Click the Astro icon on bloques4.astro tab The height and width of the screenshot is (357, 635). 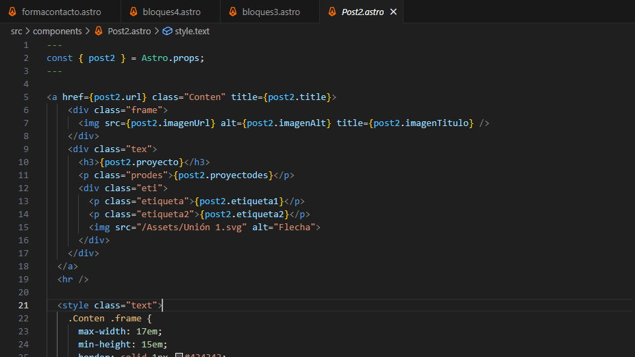click(x=134, y=12)
